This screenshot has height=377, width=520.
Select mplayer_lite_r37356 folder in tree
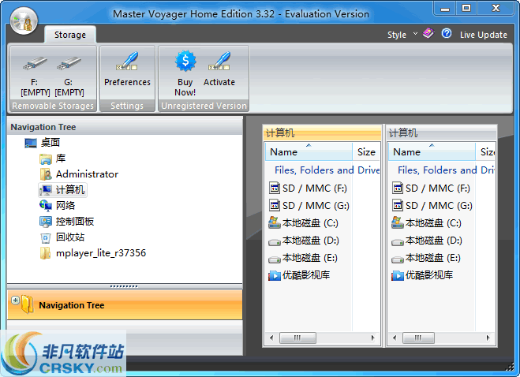coord(101,253)
